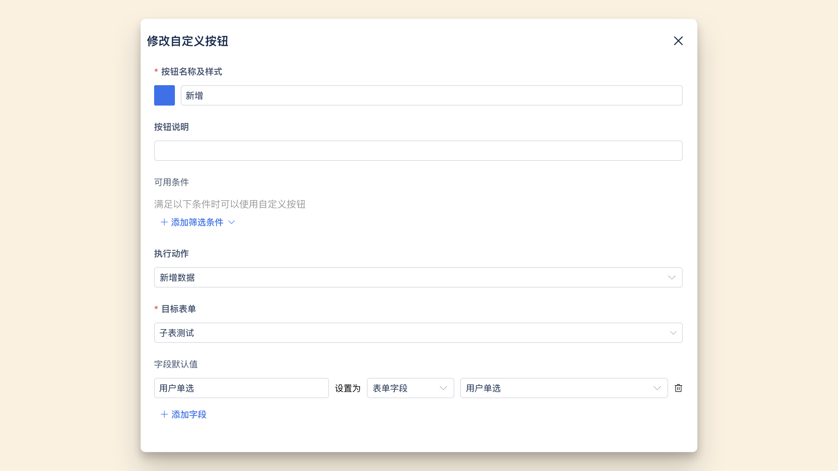Click the trash icon to delete the field default
The width and height of the screenshot is (838, 471).
click(x=678, y=388)
